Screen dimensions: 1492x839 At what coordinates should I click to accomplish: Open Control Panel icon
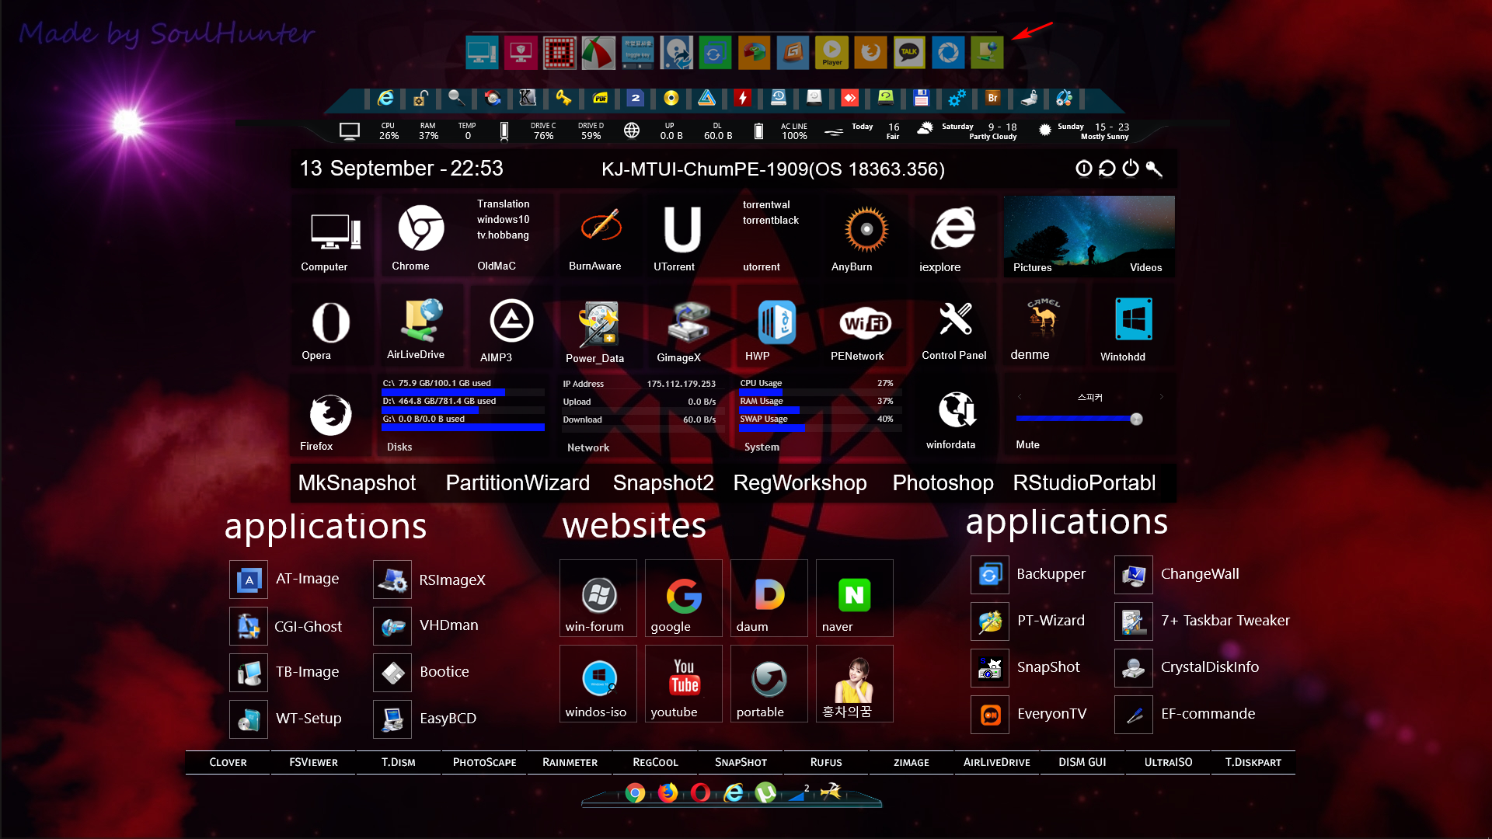(x=955, y=319)
